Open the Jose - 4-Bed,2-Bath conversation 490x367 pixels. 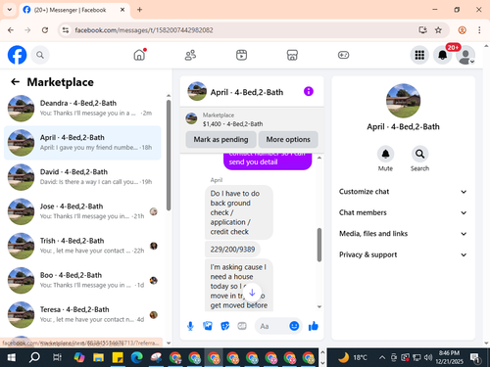click(82, 211)
